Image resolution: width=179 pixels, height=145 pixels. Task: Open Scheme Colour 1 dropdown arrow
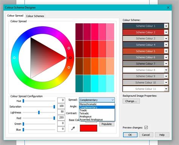click(166, 26)
